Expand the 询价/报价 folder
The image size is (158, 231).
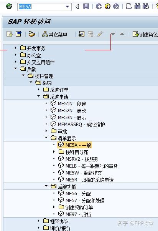click(38, 228)
